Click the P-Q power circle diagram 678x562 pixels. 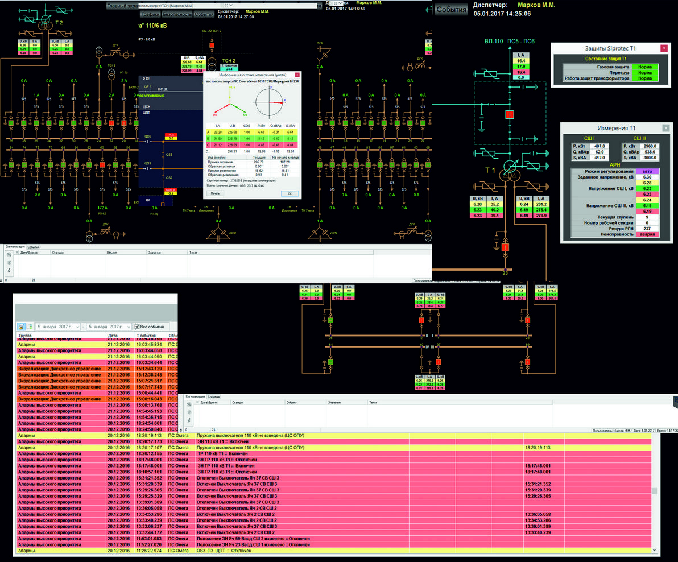[x=270, y=102]
